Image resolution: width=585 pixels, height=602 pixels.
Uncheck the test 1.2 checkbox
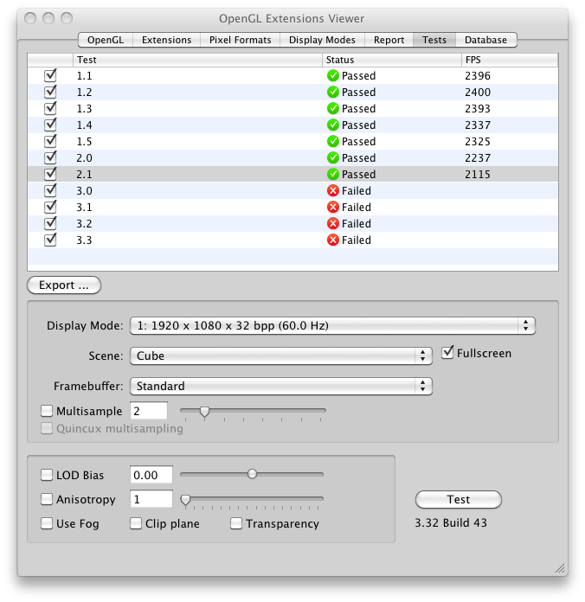click(x=50, y=93)
